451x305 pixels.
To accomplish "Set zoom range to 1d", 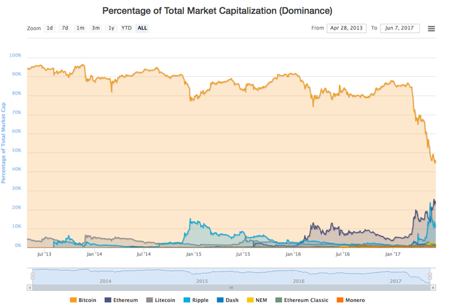I will (50, 28).
